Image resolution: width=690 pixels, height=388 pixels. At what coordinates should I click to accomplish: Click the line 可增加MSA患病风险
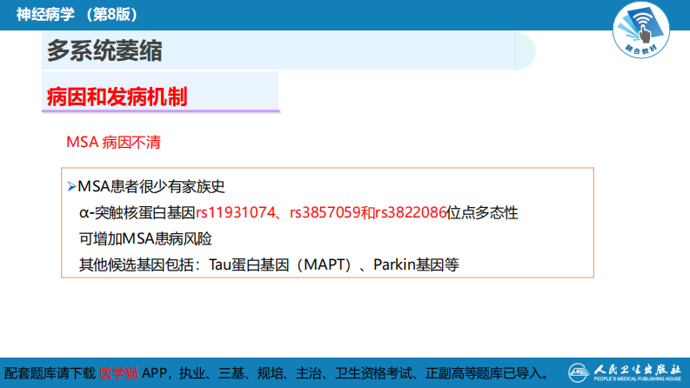coord(145,239)
